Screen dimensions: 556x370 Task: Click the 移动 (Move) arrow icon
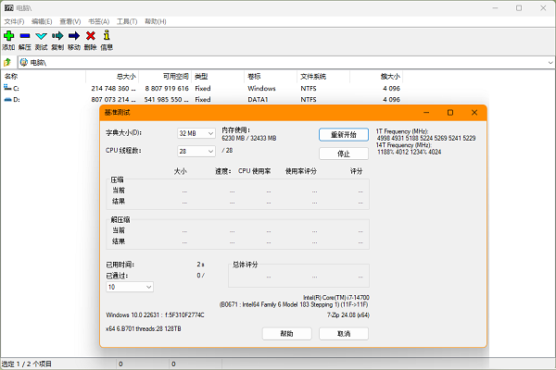pyautogui.click(x=74, y=36)
